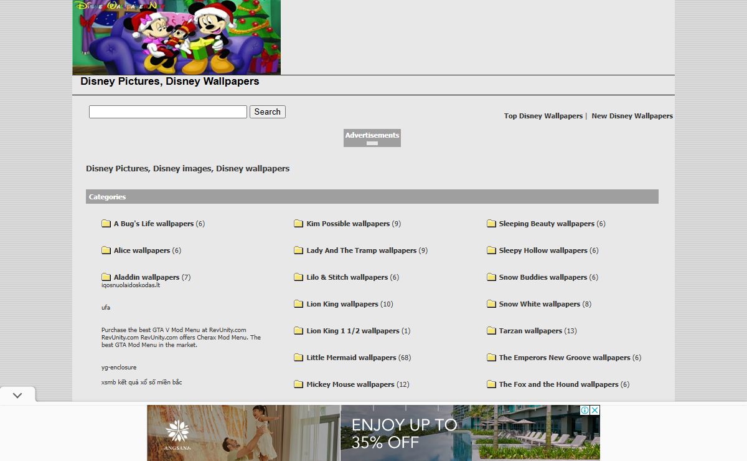This screenshot has width=747, height=461.
Task: Click the folder icon beside Mickey Mouse wallpapers
Action: pyautogui.click(x=299, y=384)
